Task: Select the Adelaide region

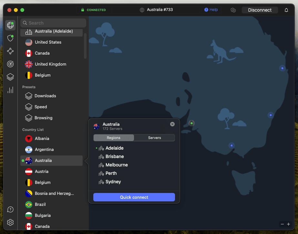Action: click(x=114, y=148)
